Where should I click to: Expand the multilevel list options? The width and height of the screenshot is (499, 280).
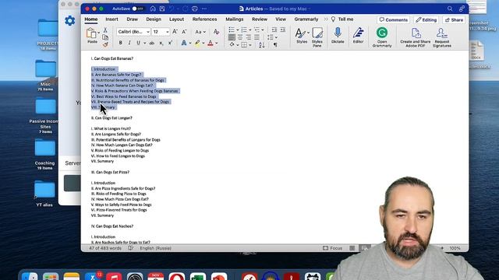[x=262, y=30]
